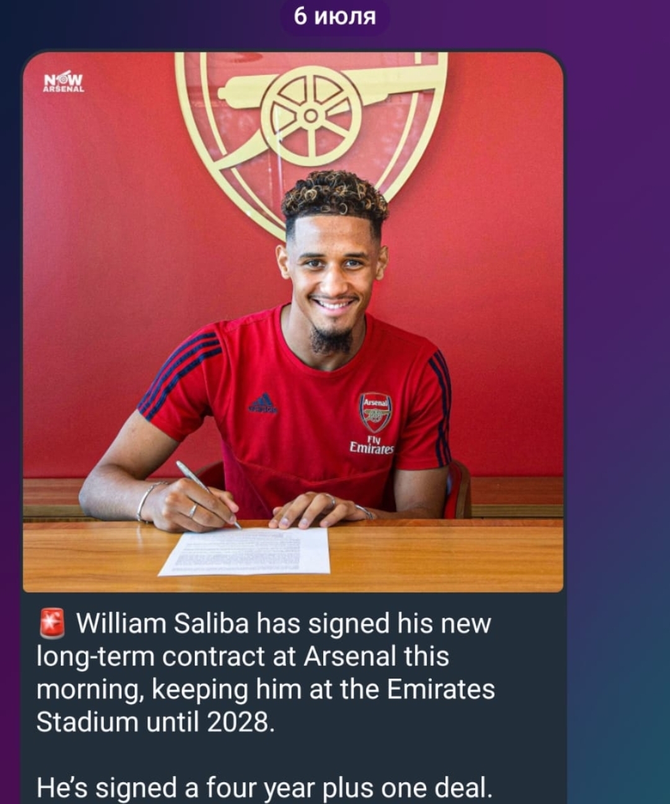Screen dimensions: 670x804
Task: Tap the "Emirates Stadium until 2028" text
Action: [266, 706]
